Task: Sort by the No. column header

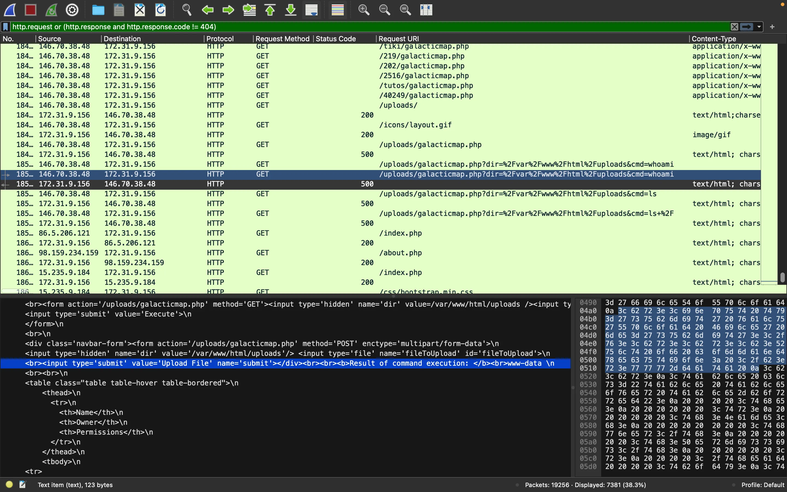Action: coord(17,39)
